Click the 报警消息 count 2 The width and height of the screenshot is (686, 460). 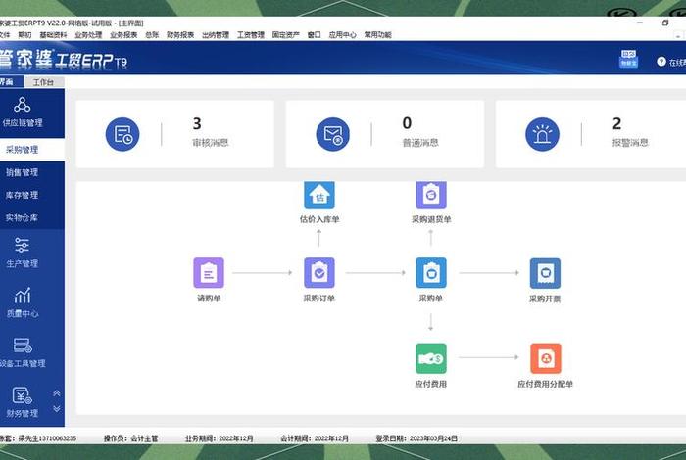616,123
